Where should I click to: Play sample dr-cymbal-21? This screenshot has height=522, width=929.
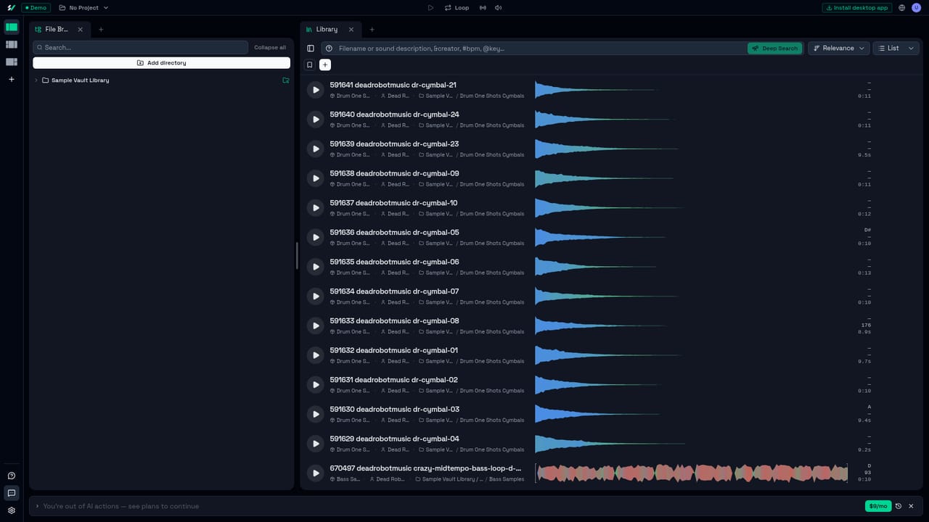tap(315, 90)
